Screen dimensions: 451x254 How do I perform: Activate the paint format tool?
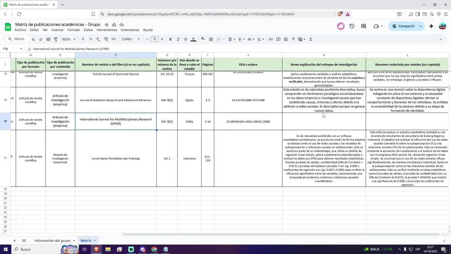pyautogui.click(x=56, y=39)
